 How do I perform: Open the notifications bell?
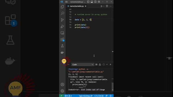[x=111, y=96]
